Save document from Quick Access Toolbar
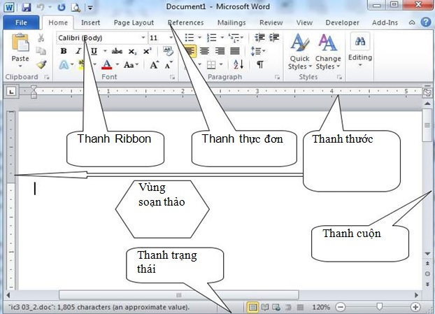Image resolution: width=435 pixels, height=314 pixels. 27,7
